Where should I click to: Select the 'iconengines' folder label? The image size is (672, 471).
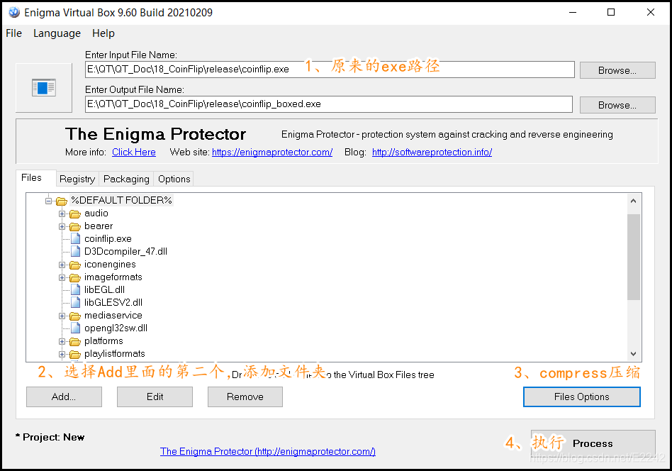click(110, 265)
